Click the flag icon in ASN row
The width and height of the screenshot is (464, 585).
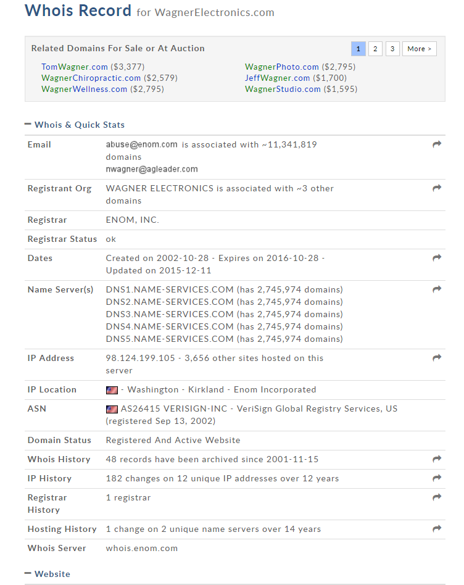pos(112,409)
